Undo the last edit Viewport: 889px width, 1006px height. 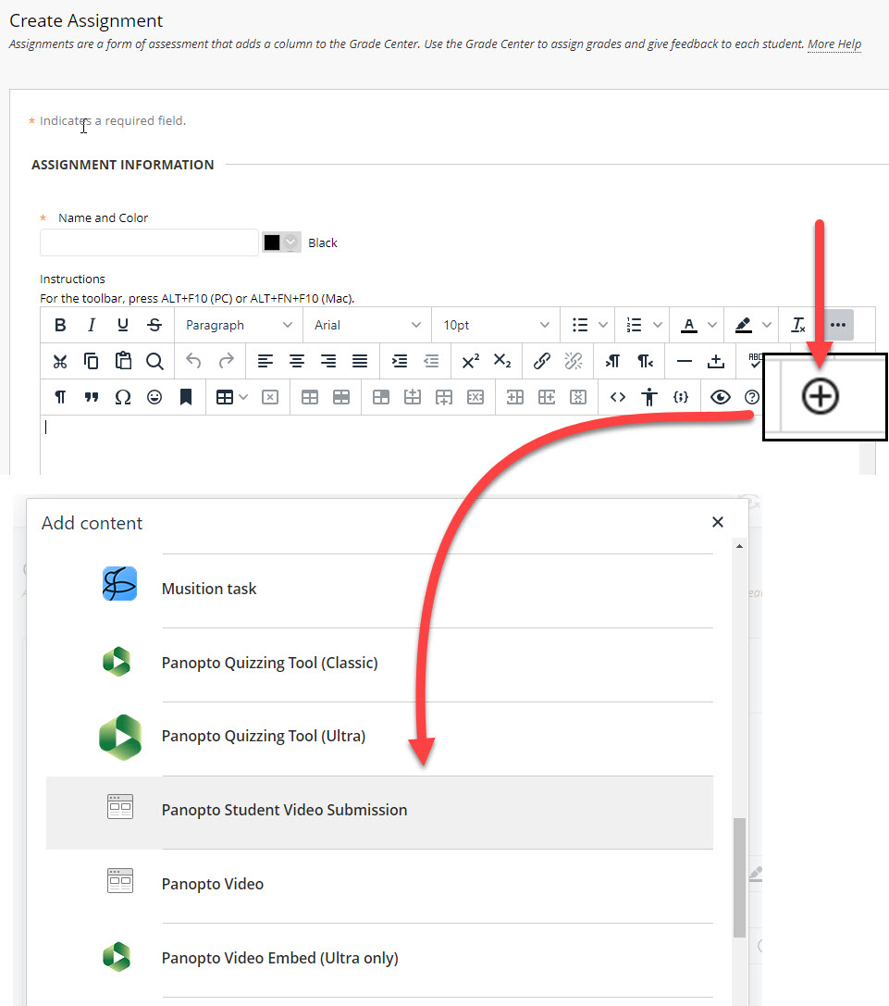[193, 361]
